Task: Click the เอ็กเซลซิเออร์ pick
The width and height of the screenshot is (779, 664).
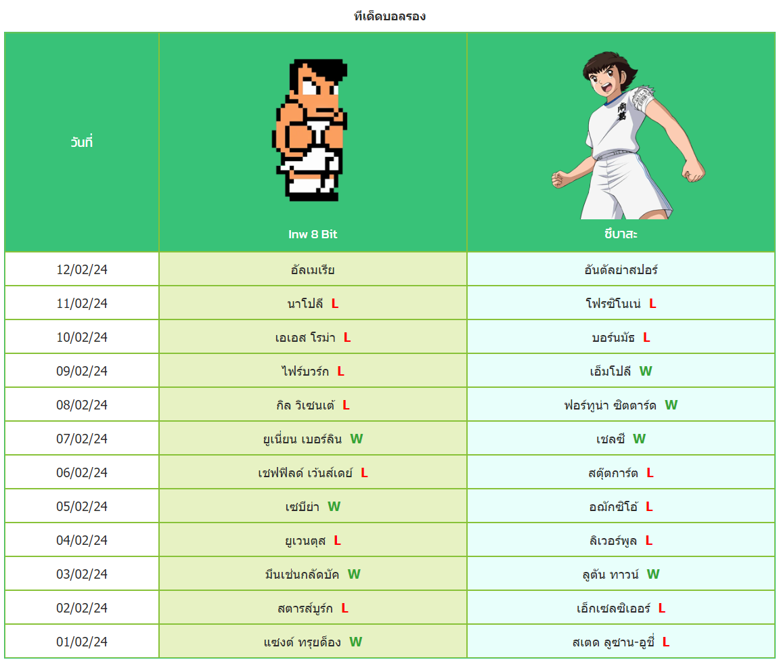Action: 613,608
